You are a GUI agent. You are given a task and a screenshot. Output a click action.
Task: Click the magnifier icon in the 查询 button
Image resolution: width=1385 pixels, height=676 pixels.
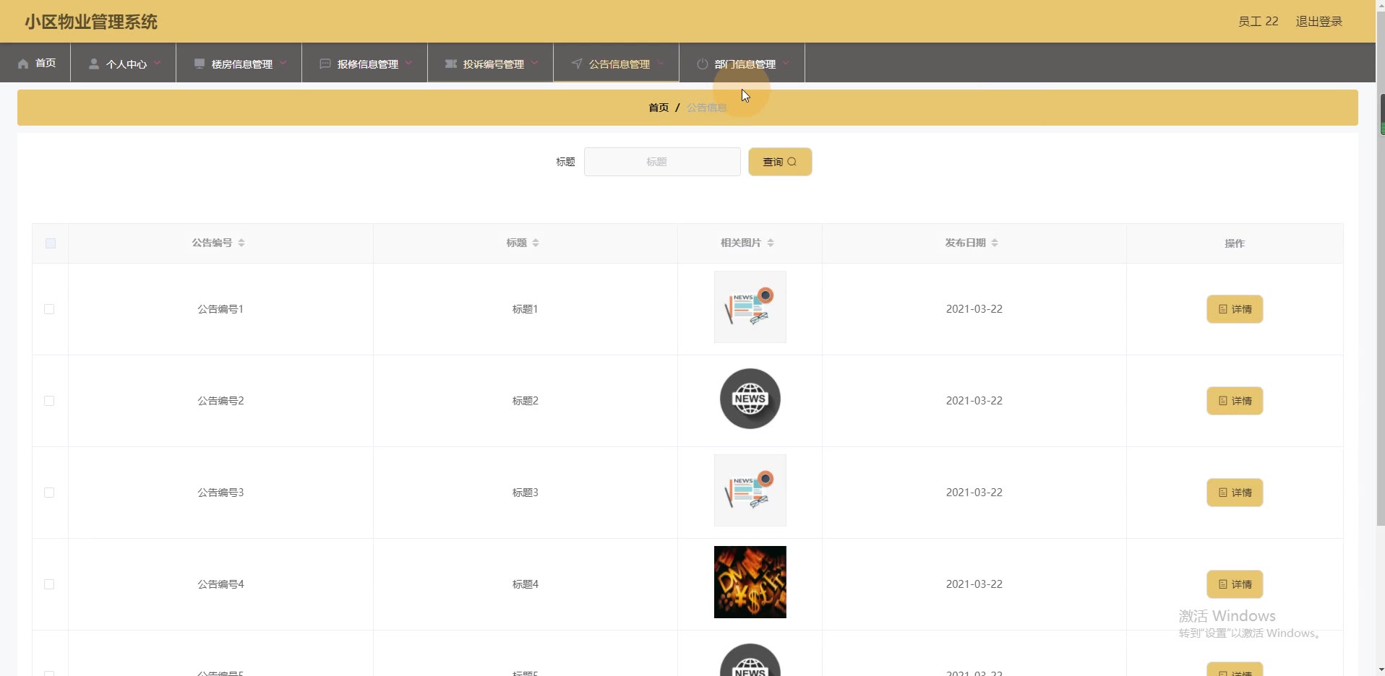pyautogui.click(x=792, y=162)
